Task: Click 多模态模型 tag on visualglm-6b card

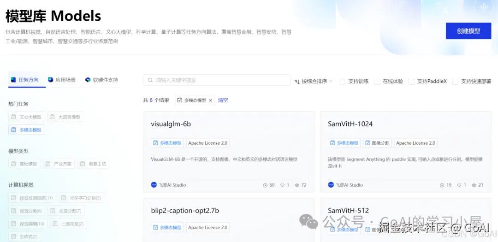Action: pos(167,143)
